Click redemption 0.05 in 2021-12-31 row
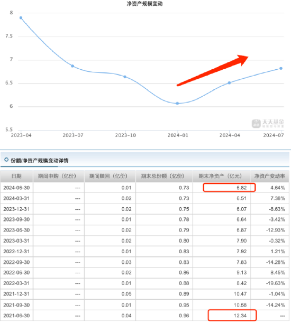Screen dimensions: 291x323 point(126,294)
